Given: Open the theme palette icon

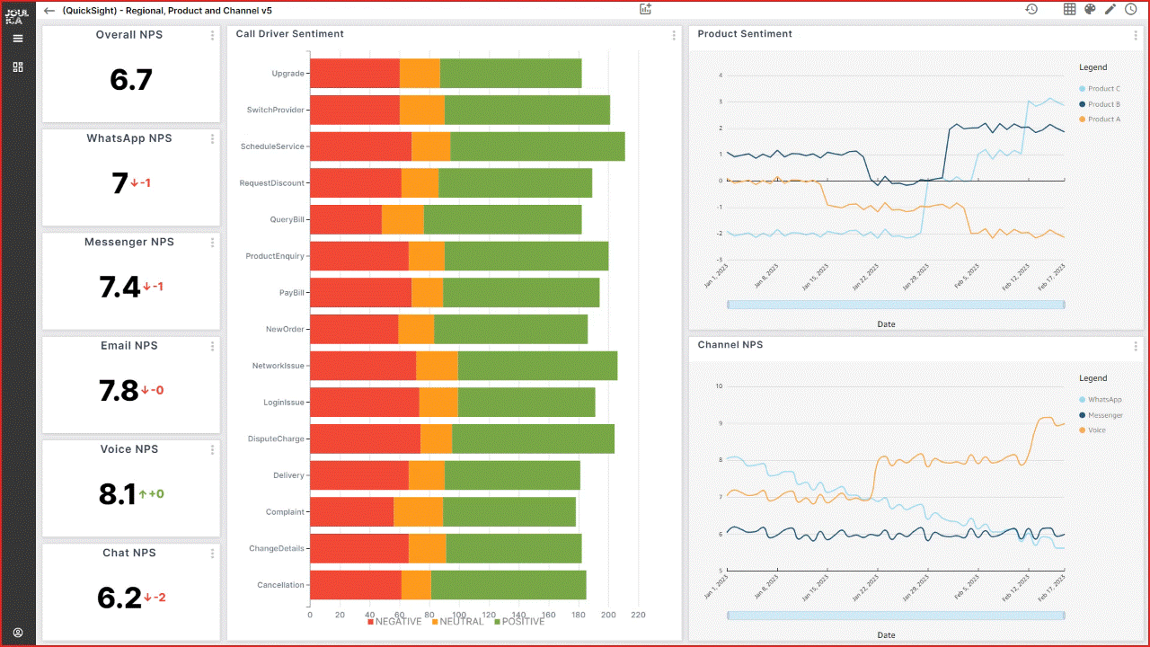Looking at the screenshot, I should 1088,9.
